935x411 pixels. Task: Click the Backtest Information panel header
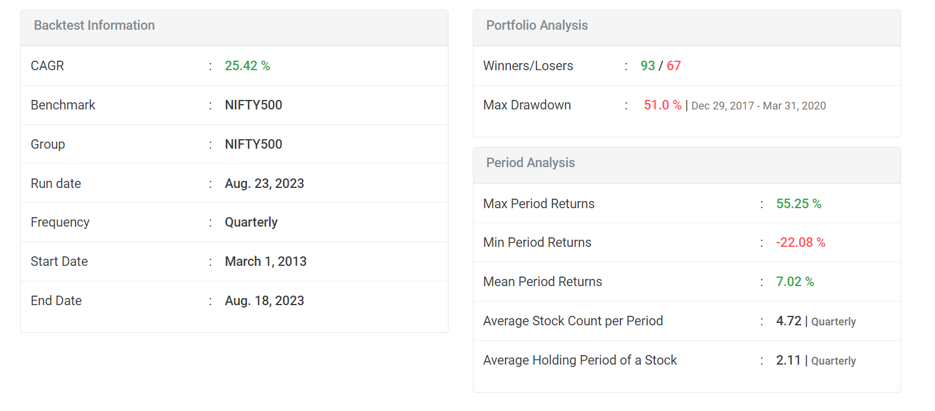click(94, 26)
